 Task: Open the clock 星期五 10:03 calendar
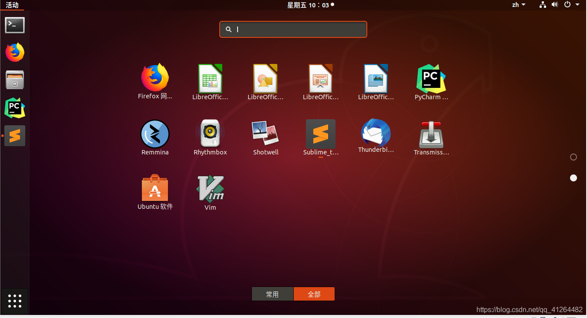311,5
